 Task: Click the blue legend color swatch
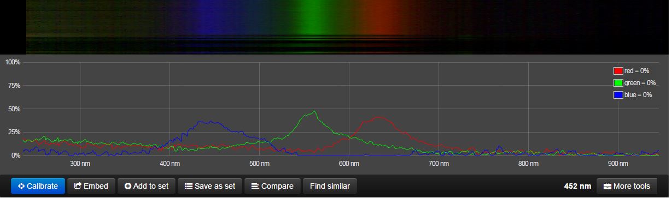click(618, 95)
